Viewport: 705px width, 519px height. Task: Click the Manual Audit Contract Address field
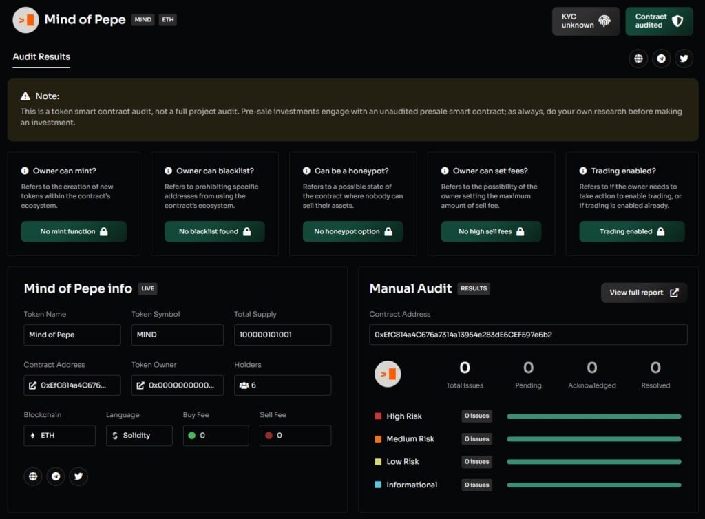(x=528, y=335)
